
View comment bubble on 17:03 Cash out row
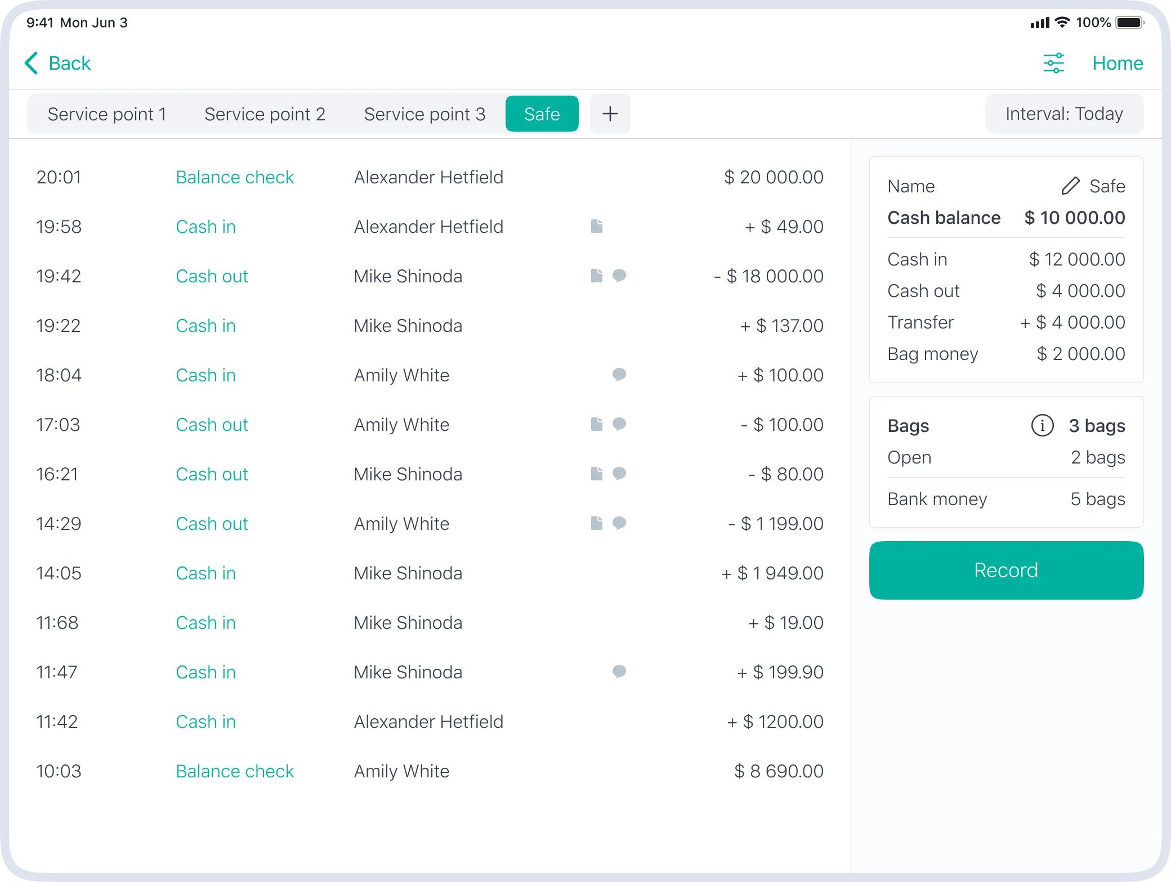(619, 424)
